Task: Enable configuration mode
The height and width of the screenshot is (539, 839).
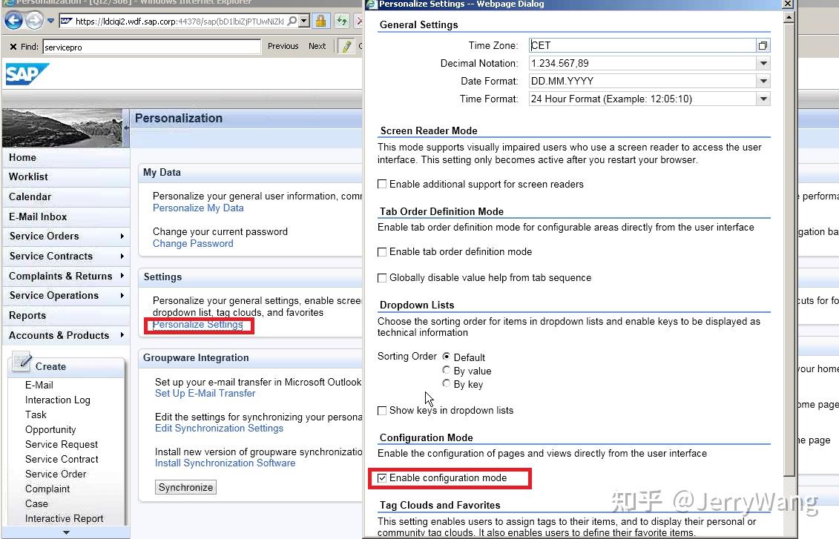Action: click(382, 477)
